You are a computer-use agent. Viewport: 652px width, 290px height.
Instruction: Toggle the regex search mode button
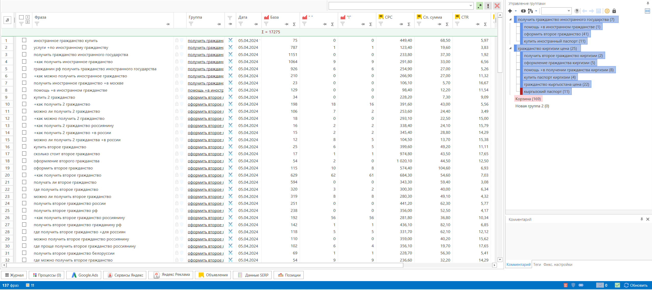click(x=480, y=6)
